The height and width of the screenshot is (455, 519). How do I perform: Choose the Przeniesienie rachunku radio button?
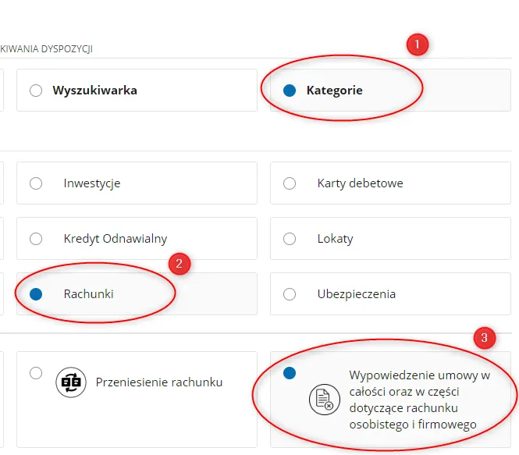point(36,373)
